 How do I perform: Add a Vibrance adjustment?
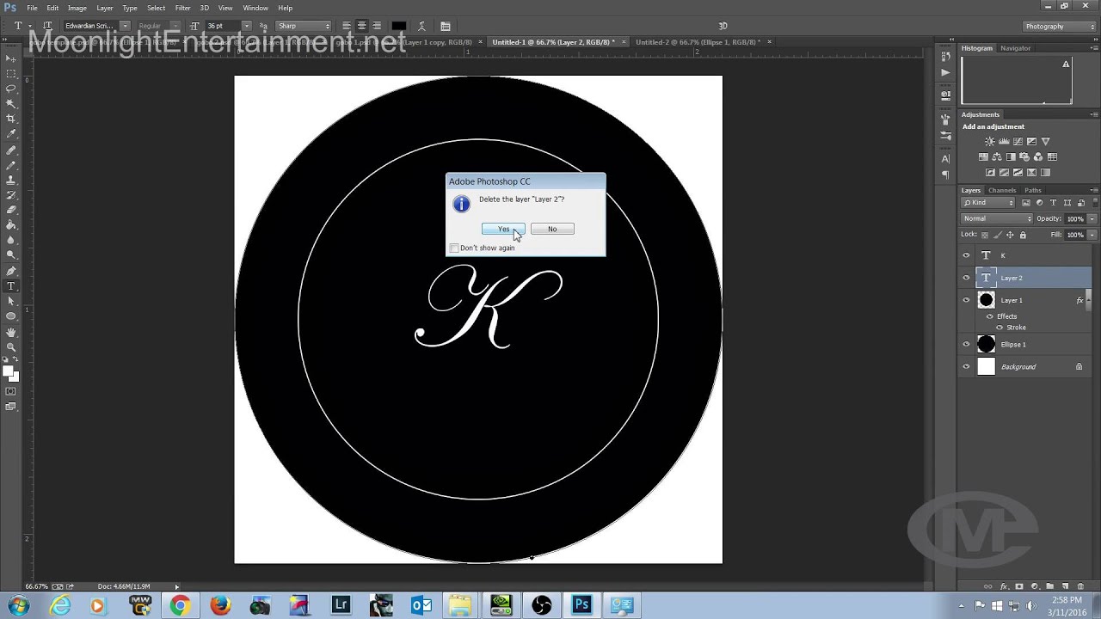click(1046, 142)
